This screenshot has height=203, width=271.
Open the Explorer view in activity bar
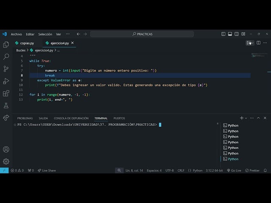click(6, 44)
